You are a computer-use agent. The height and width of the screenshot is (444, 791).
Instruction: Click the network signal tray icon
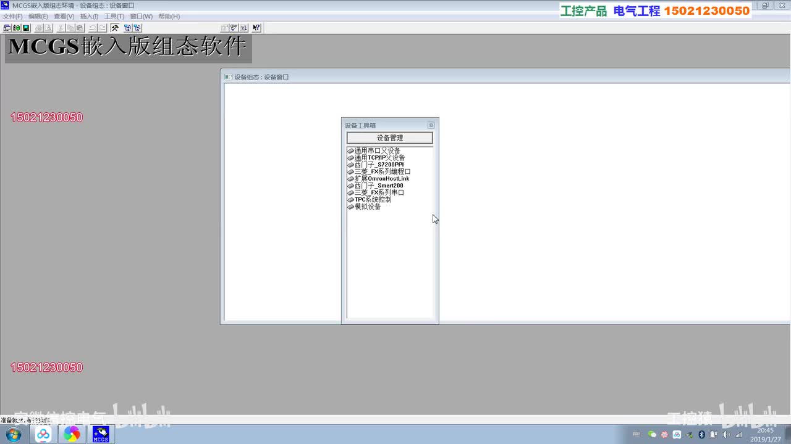click(x=738, y=435)
